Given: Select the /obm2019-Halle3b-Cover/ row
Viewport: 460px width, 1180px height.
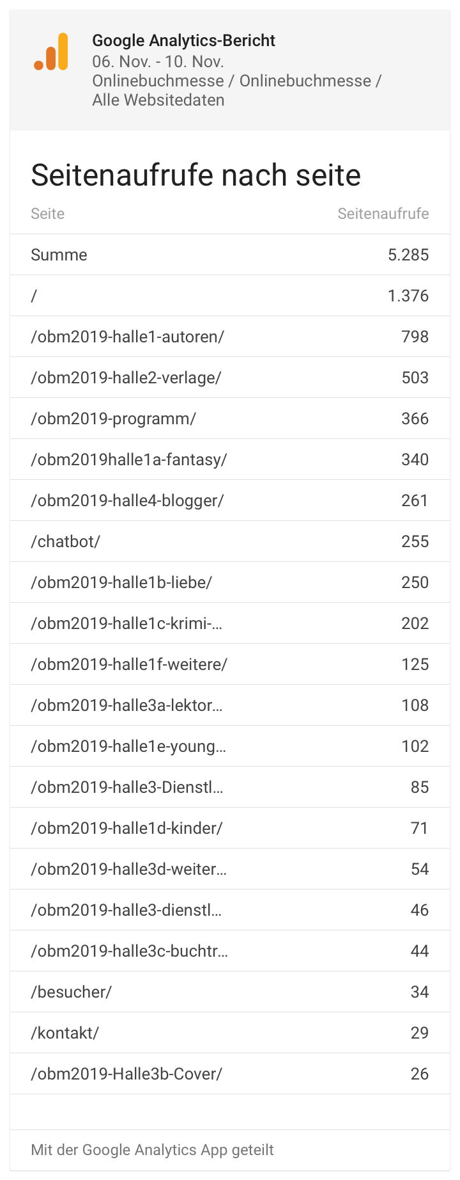Looking at the screenshot, I should click(230, 1074).
